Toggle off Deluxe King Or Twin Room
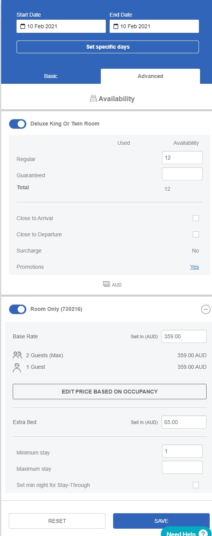212x536 pixels. 18,124
